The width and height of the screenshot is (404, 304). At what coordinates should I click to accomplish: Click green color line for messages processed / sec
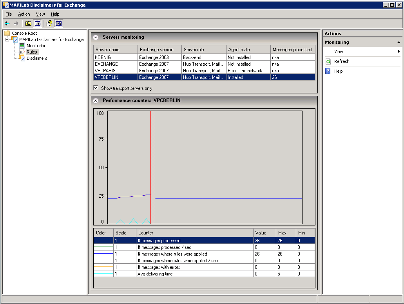[103, 247]
